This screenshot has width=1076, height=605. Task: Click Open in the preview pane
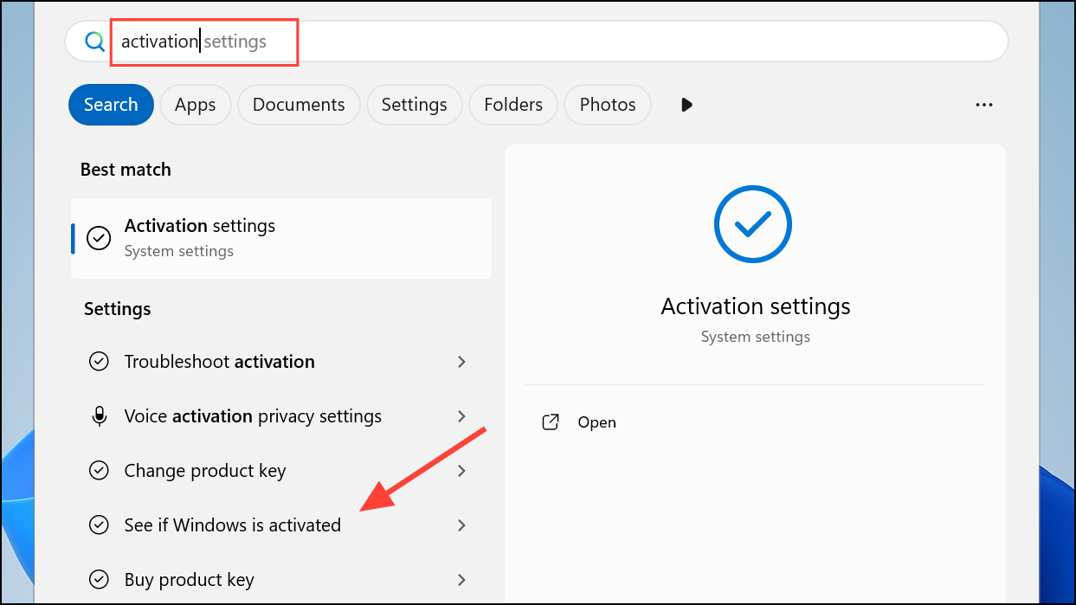(x=597, y=422)
